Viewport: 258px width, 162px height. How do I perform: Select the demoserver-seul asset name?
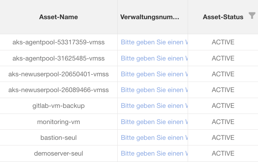58,153
